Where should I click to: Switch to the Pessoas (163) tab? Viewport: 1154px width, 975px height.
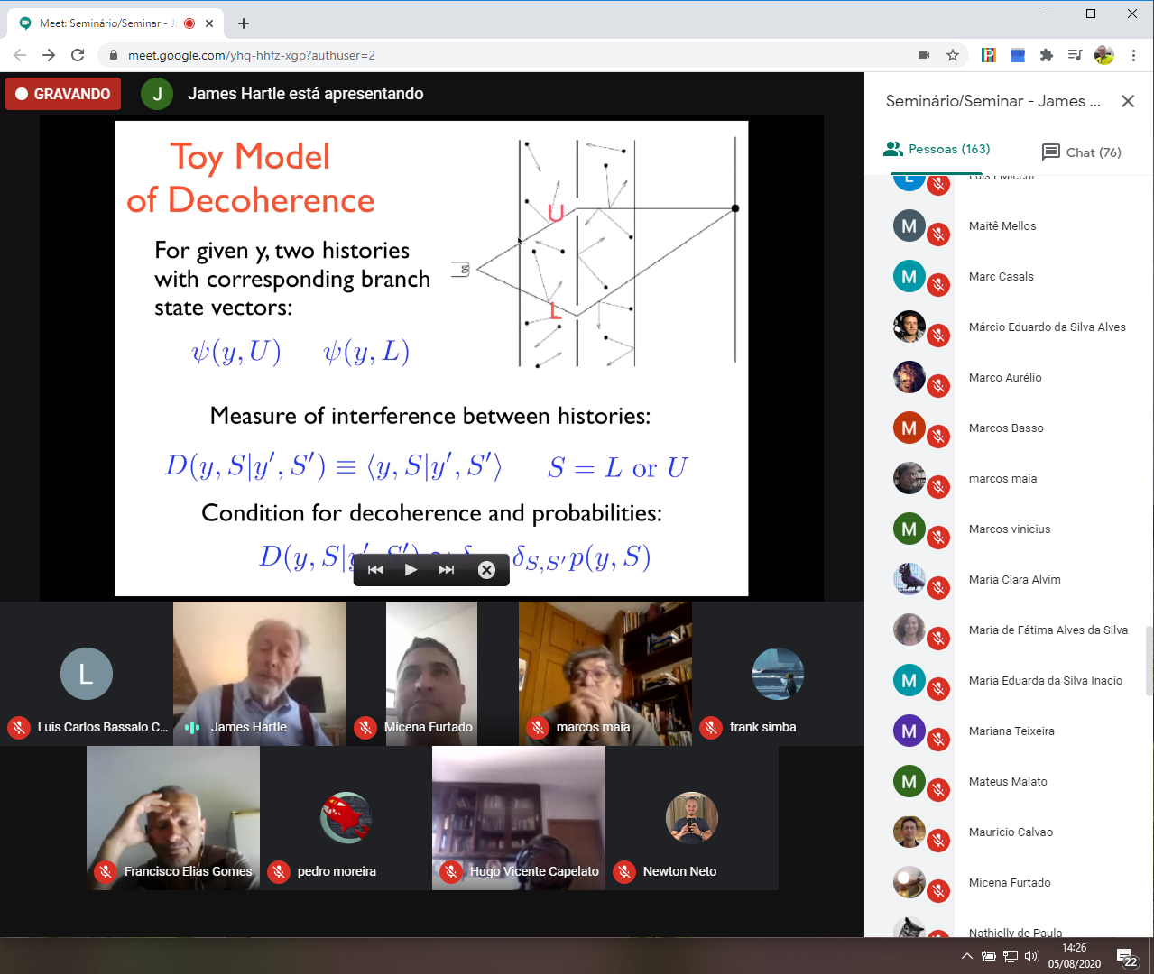[937, 150]
